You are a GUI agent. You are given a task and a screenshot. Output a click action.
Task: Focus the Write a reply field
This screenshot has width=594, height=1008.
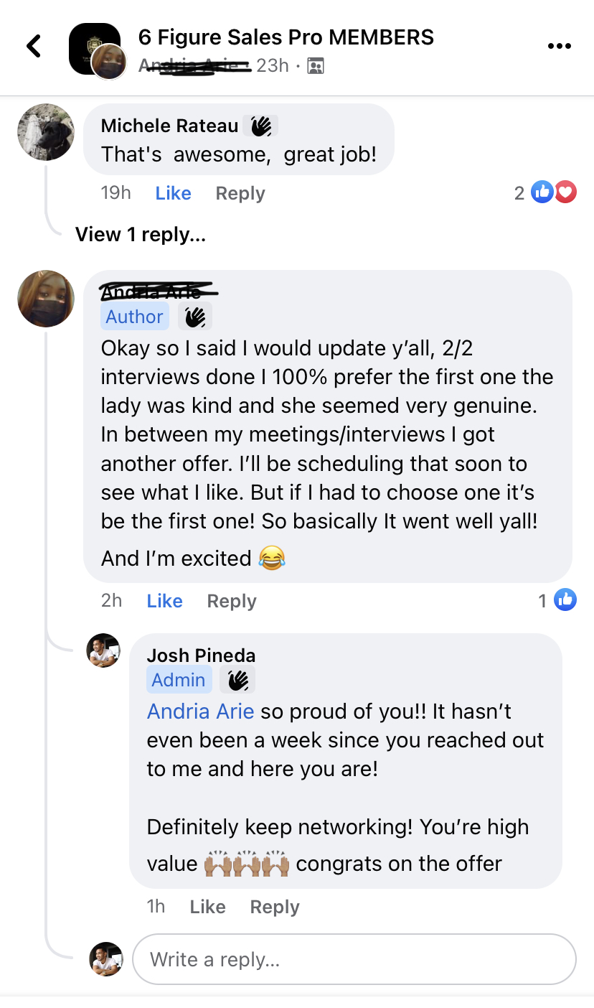pos(354,959)
